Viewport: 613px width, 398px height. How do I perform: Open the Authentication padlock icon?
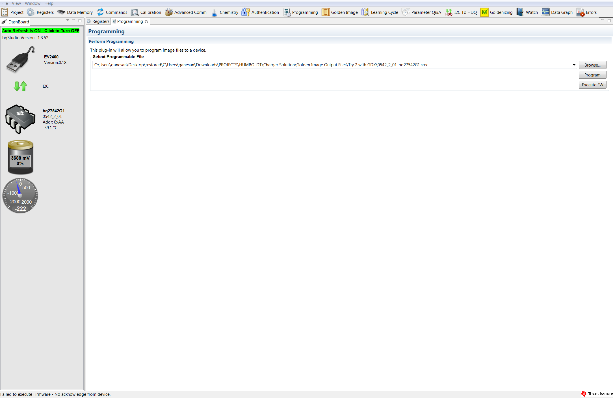coord(246,12)
